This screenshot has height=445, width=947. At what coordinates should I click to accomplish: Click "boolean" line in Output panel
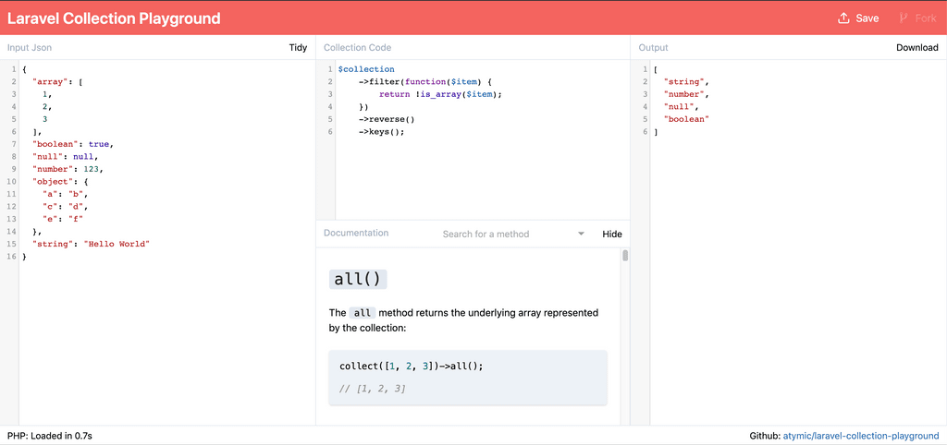tap(686, 119)
